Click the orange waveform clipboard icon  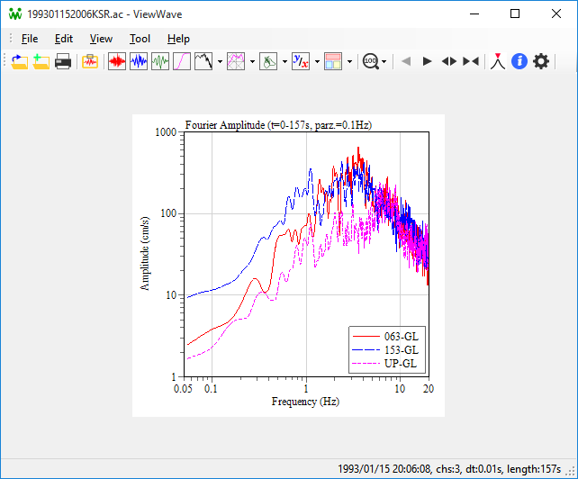(90, 61)
